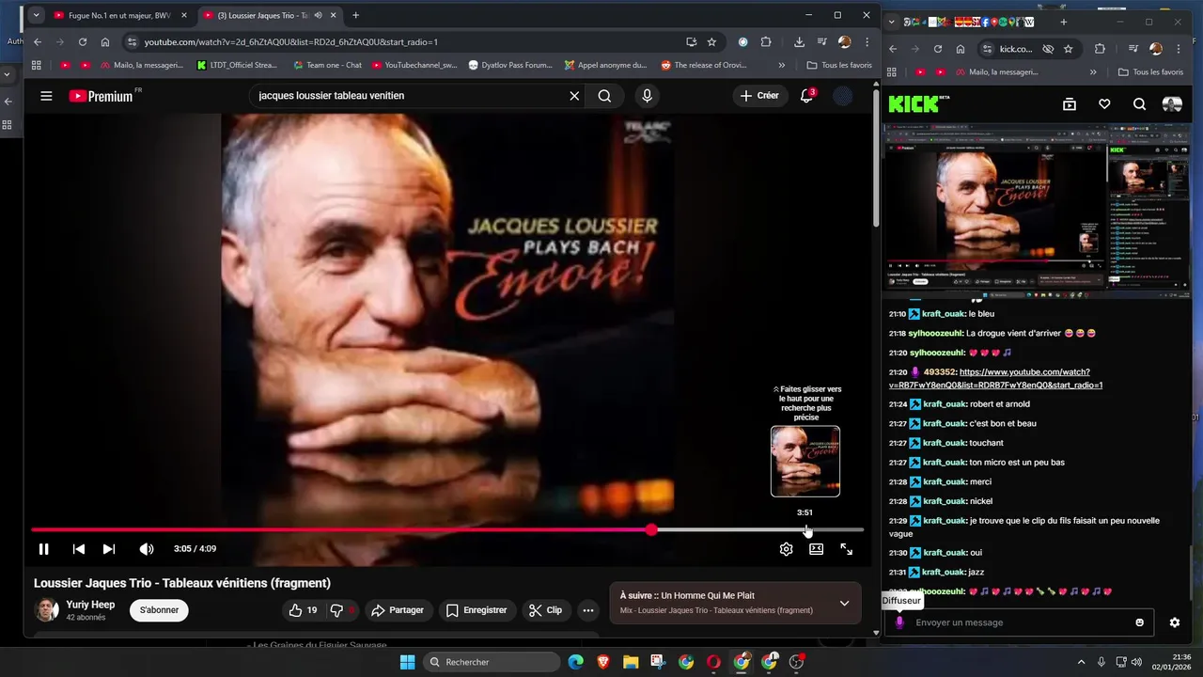Exit fullscreen view with the collapse icon
Viewport: 1203px width, 677px height.
pos(847,549)
